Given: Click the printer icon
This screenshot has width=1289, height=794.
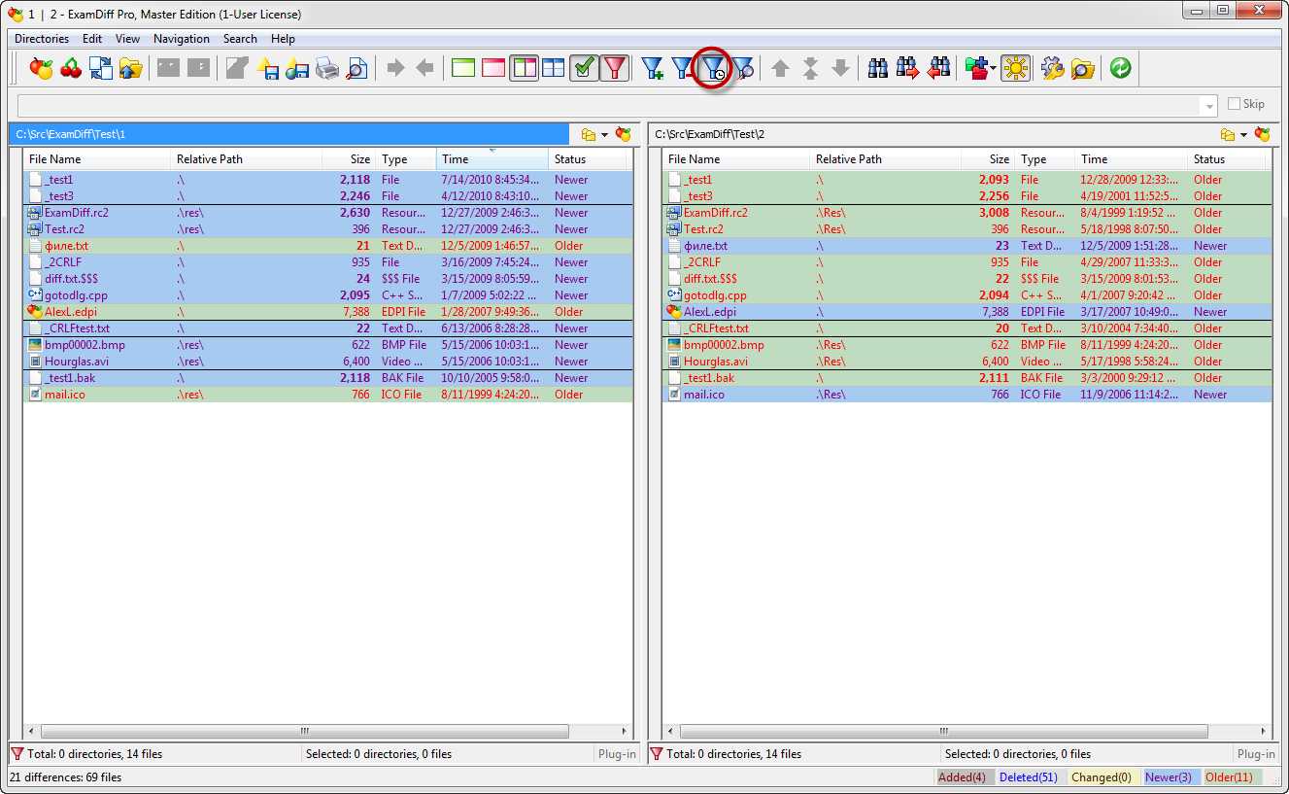Looking at the screenshot, I should pyautogui.click(x=327, y=68).
